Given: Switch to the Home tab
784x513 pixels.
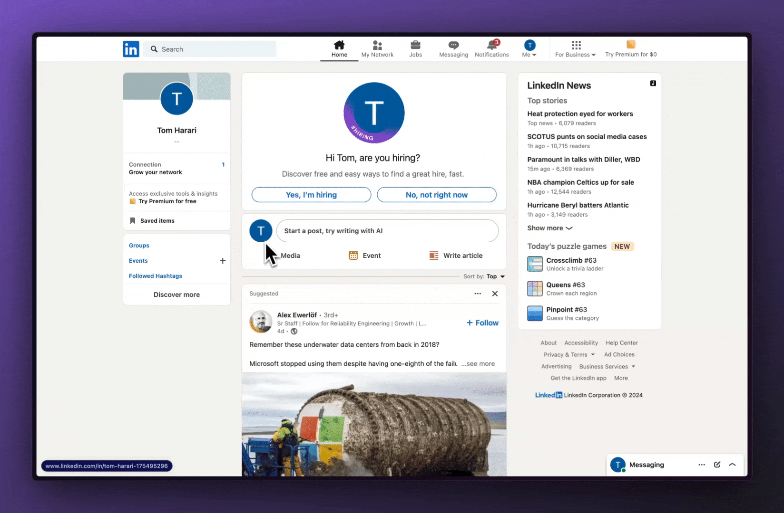Looking at the screenshot, I should [x=339, y=46].
